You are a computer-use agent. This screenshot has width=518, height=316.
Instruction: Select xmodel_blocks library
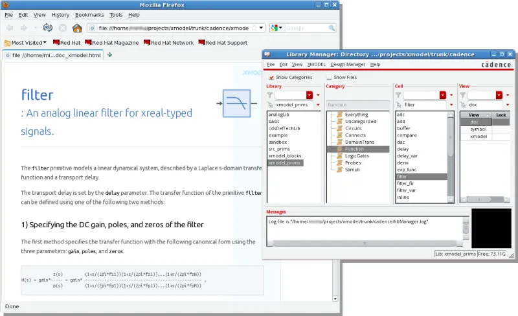285,156
